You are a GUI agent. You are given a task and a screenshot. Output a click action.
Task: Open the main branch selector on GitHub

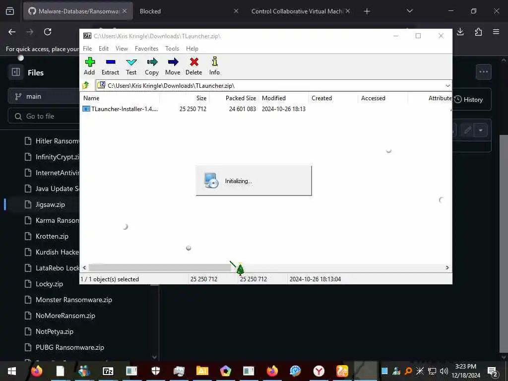coord(44,96)
